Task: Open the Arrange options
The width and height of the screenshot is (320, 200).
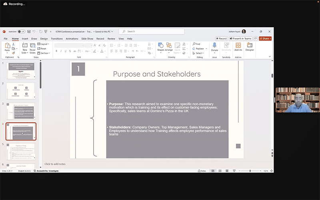Action: [169, 47]
